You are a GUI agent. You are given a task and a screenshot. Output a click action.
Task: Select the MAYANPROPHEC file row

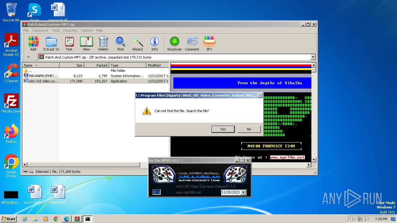(96, 76)
